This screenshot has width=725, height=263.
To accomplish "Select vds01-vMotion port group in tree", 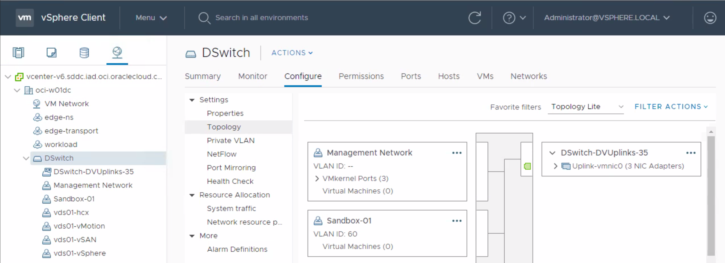I will pyautogui.click(x=79, y=226).
